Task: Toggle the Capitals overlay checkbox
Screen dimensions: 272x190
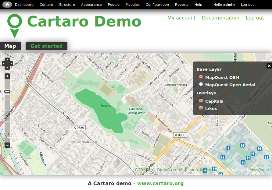Action: [x=201, y=101]
